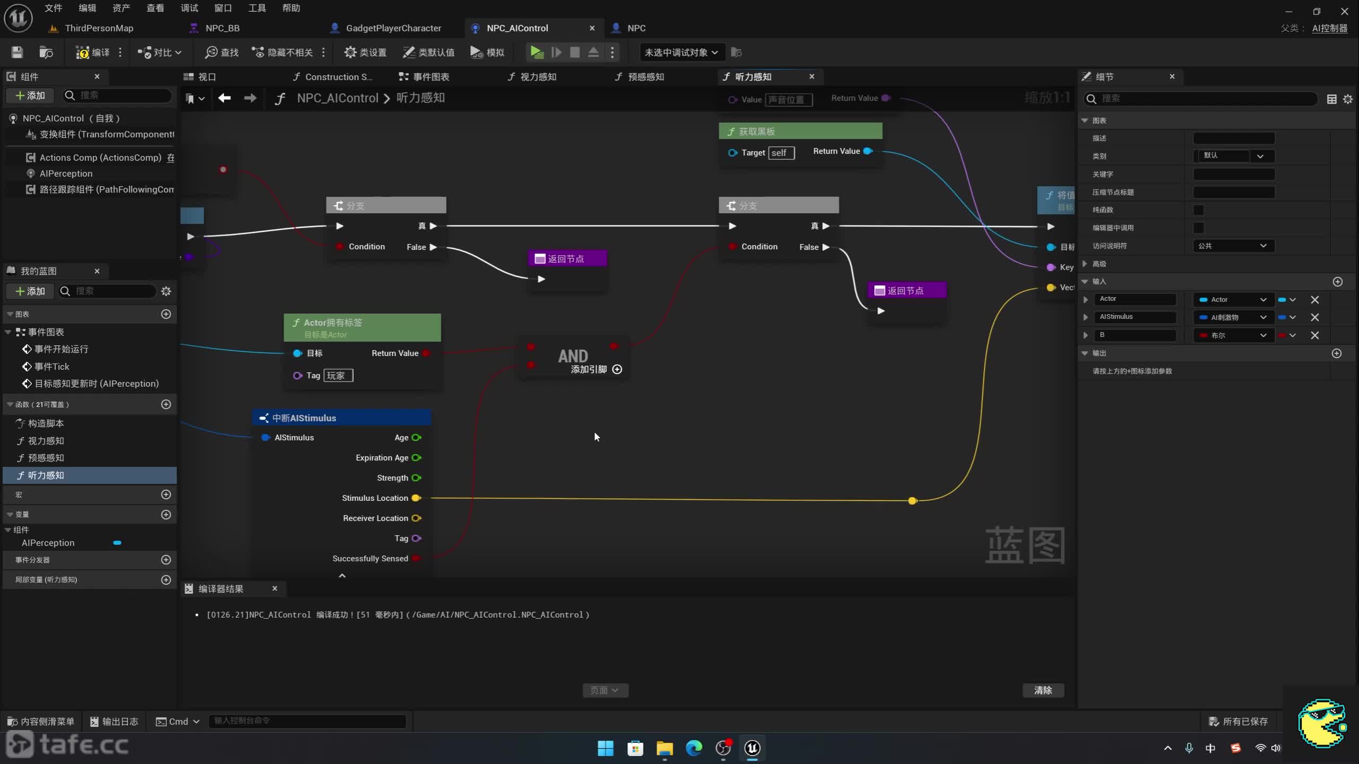Viewport: 1359px width, 764px height.
Task: Toggle 隐藏不相关 hide unrelated
Action: (x=282, y=52)
